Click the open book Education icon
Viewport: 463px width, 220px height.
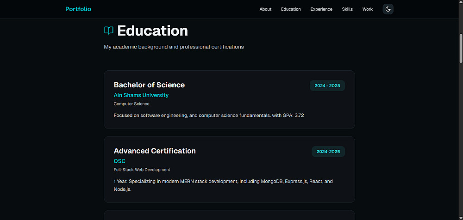point(109,31)
